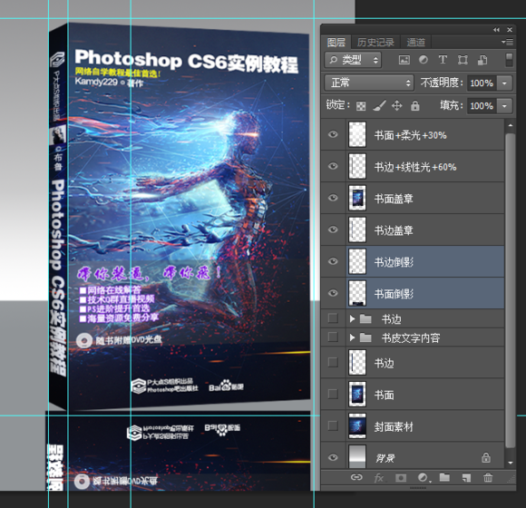This screenshot has height=508, width=526.
Task: Open the layers panel flyout menu
Action: 507,42
